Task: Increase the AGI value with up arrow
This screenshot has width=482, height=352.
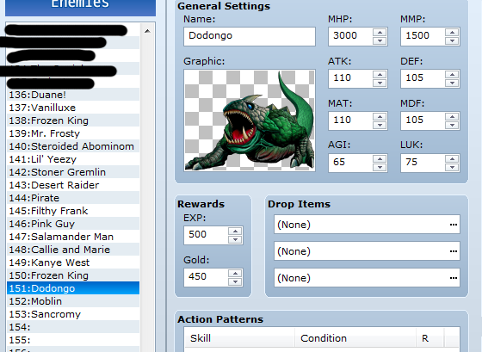Action: pos(380,159)
